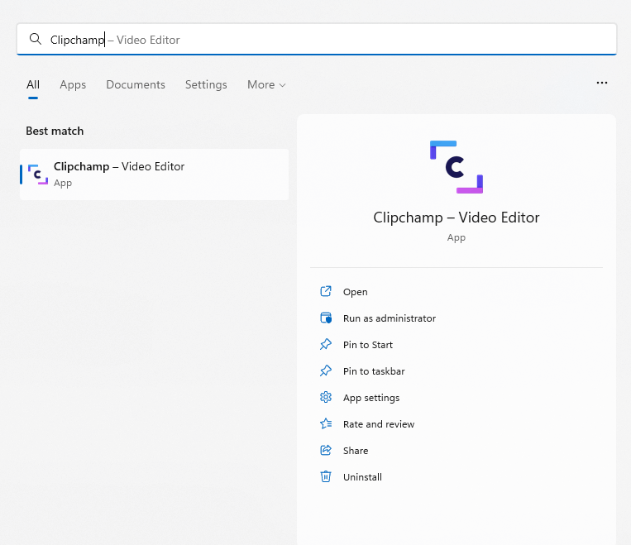This screenshot has height=545, width=631.
Task: Open the three-dots options menu
Action: 602,83
